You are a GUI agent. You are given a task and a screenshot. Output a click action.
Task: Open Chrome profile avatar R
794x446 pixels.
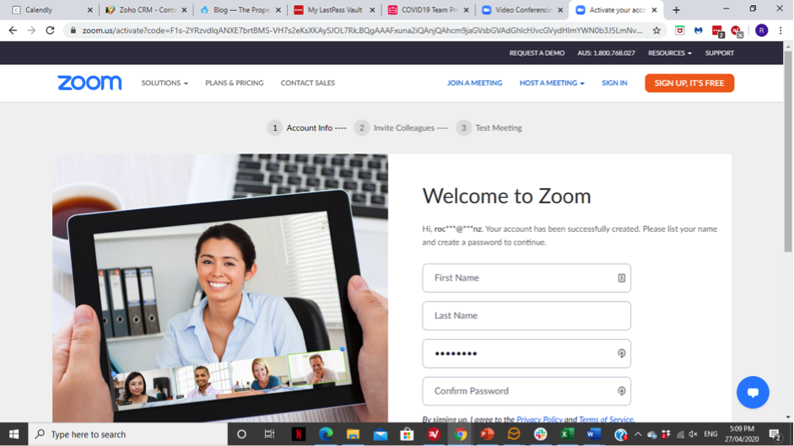click(x=761, y=30)
